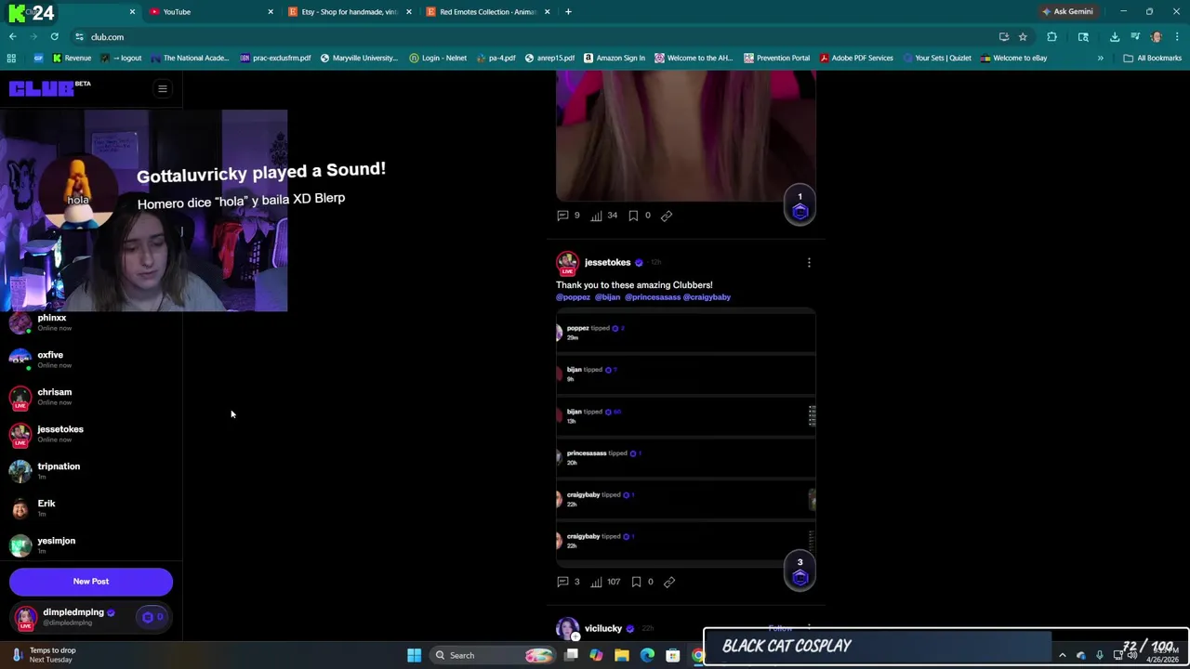The width and height of the screenshot is (1190, 669).
Task: Select oxfive in the sidebar list
Action: coord(91,360)
